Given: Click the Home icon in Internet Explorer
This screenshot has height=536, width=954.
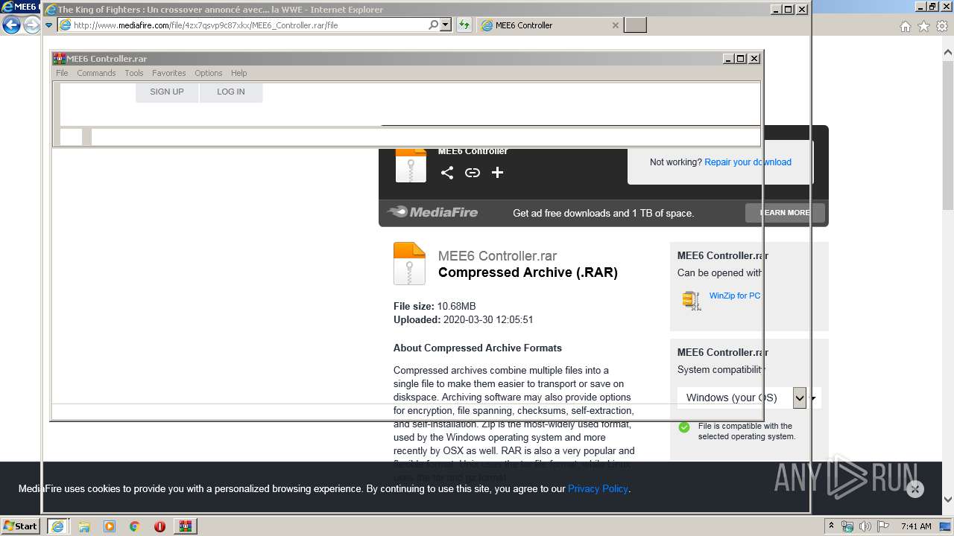Looking at the screenshot, I should (x=906, y=26).
